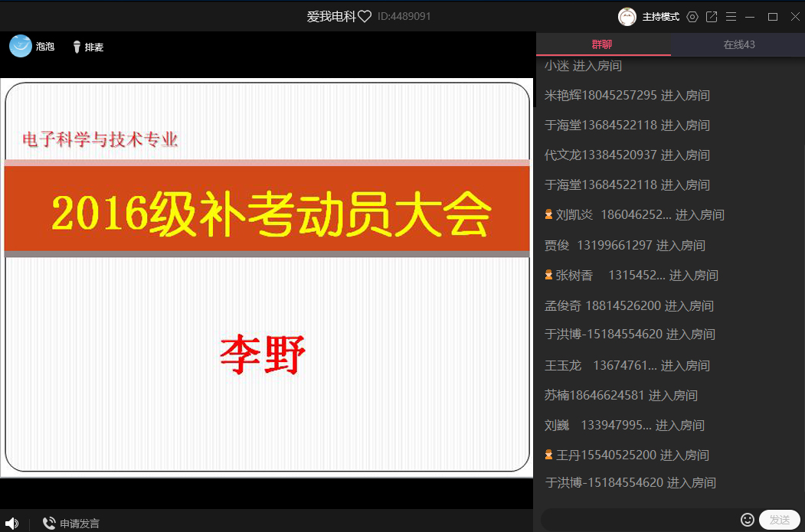This screenshot has width=805, height=532.
Task: Click the heart favorite icon beside room name
Action: tap(365, 17)
